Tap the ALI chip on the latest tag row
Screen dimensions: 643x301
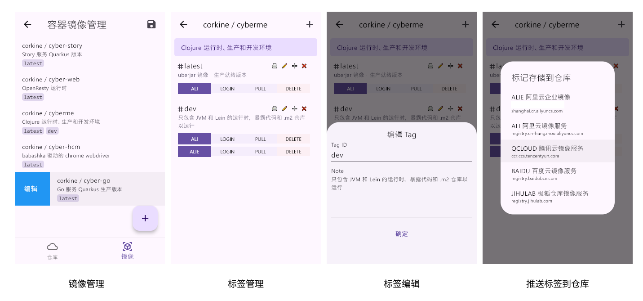pos(194,88)
